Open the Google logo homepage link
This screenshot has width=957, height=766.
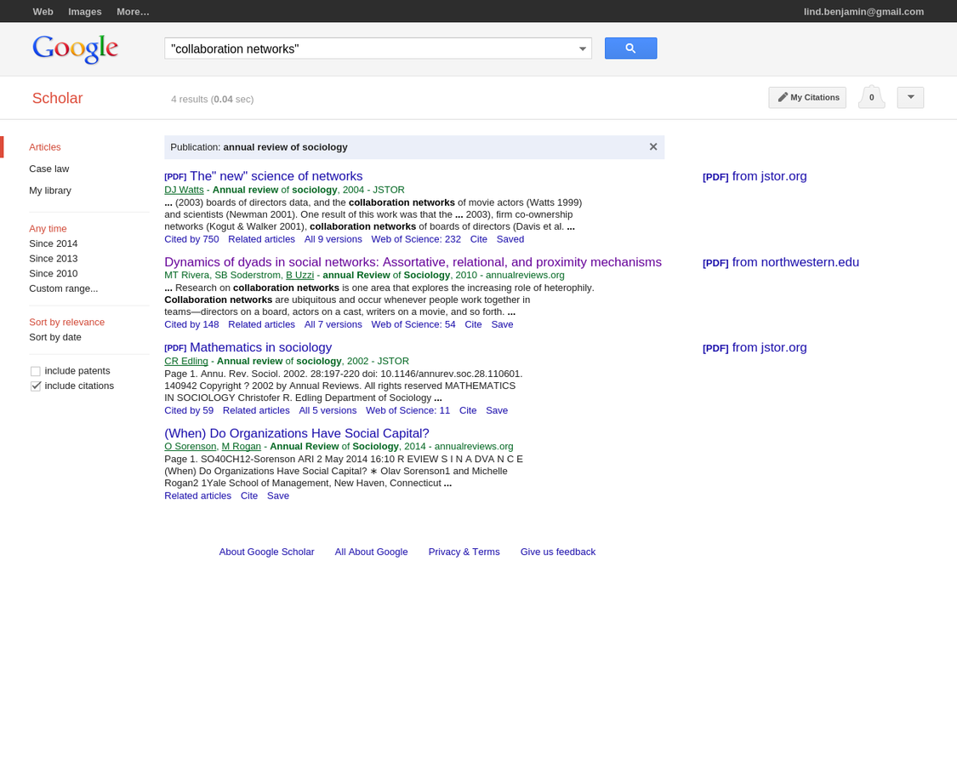point(75,49)
